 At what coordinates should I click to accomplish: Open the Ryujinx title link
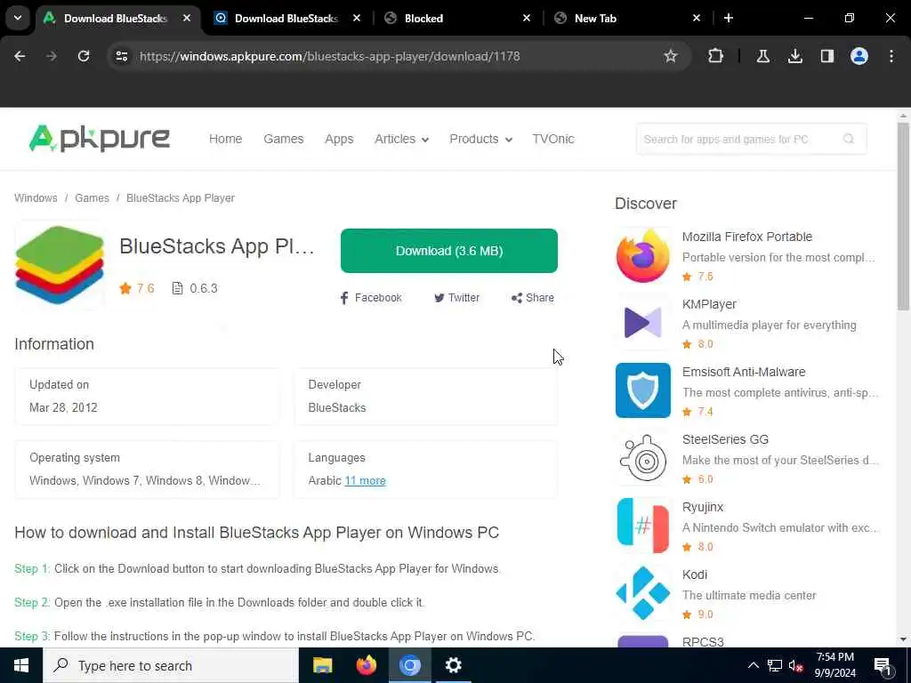point(703,506)
